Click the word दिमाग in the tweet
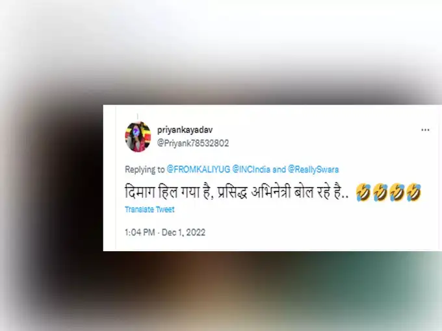The width and height of the screenshot is (442, 331). click(140, 193)
